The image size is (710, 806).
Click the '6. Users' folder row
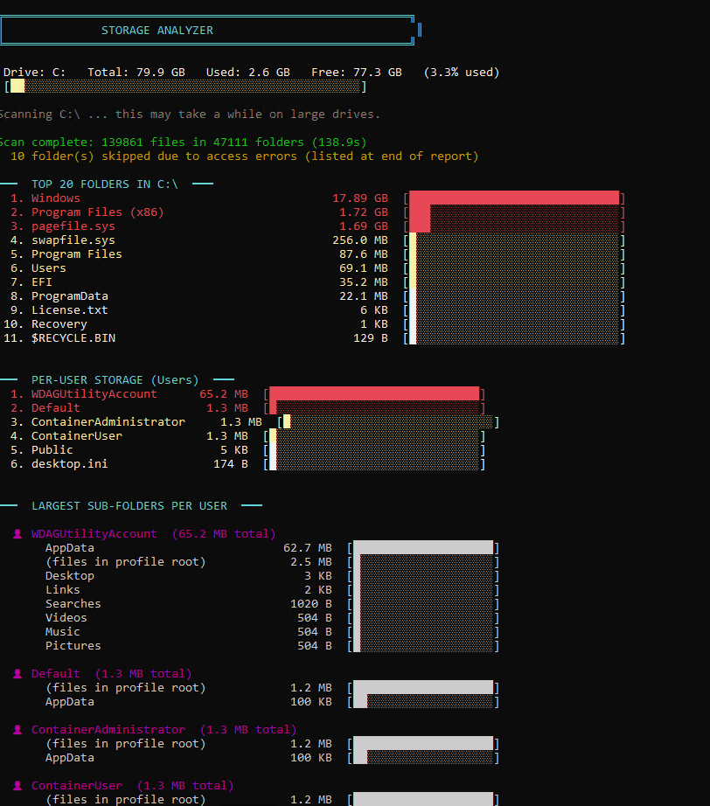pos(314,268)
